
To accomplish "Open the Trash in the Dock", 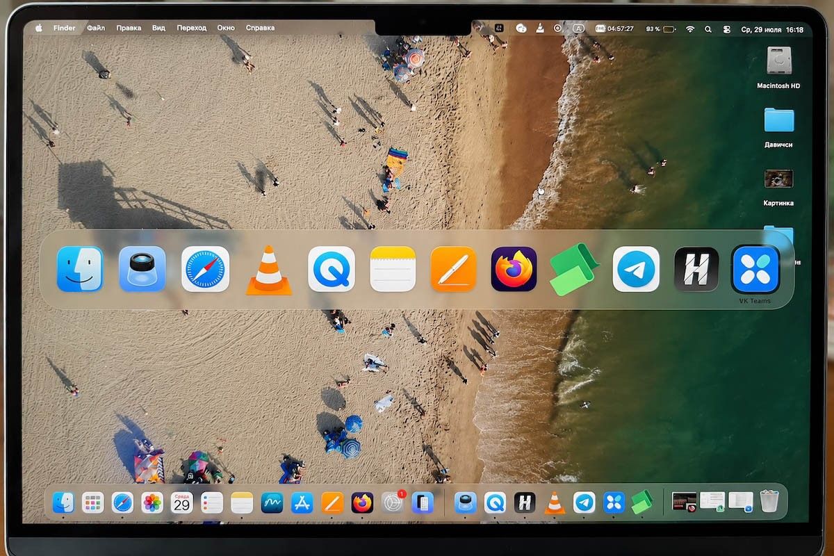I will [x=769, y=501].
